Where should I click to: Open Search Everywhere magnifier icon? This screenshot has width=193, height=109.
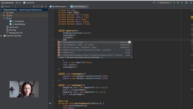tap(191, 3)
